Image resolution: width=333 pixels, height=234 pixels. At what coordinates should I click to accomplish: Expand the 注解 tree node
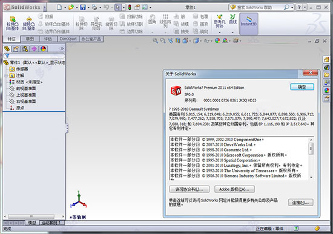coord(6,76)
